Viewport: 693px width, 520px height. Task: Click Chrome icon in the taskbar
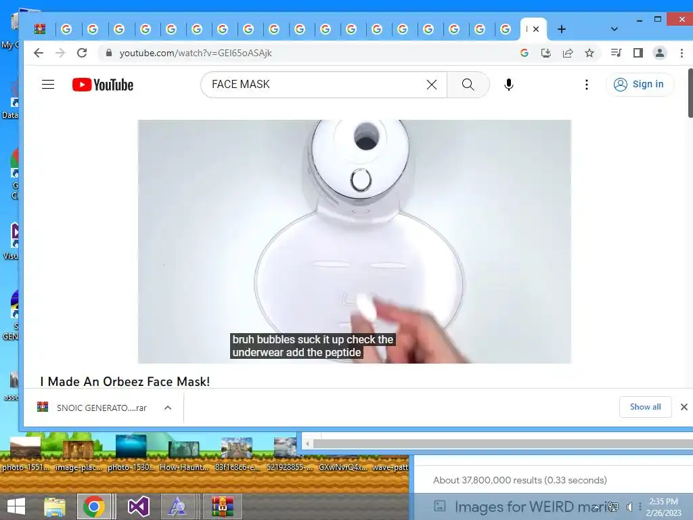(x=93, y=506)
